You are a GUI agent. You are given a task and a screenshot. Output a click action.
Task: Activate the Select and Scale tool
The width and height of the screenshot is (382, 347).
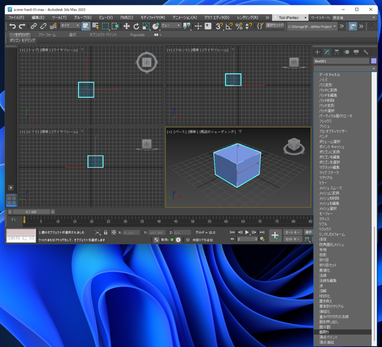coord(146,26)
